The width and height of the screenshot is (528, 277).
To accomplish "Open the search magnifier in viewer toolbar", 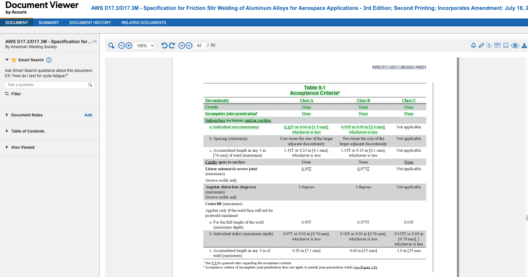I will [x=111, y=46].
